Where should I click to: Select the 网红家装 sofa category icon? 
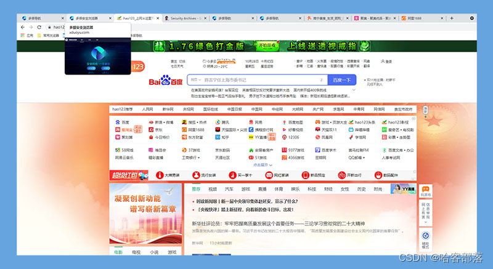click(x=269, y=175)
